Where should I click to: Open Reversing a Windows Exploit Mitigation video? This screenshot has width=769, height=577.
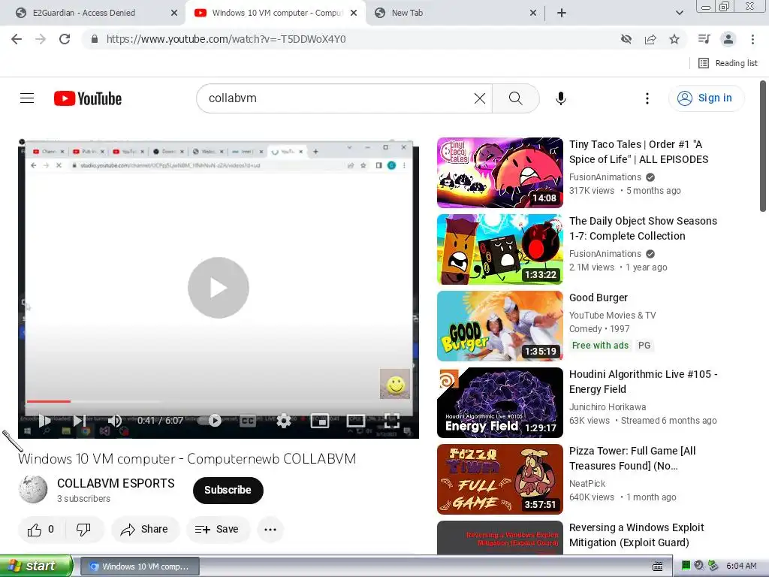pyautogui.click(x=637, y=535)
